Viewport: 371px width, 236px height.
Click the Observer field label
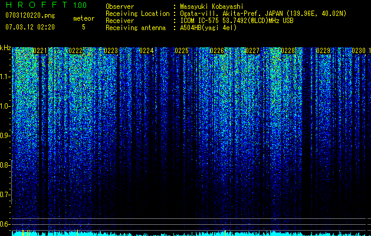pos(120,6)
